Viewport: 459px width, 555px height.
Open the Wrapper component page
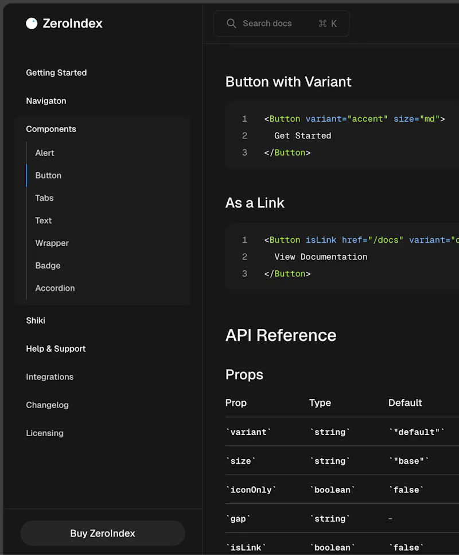tap(52, 243)
